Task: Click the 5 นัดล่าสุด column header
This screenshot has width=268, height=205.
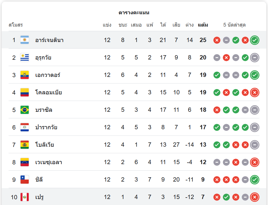Action: (x=234, y=25)
